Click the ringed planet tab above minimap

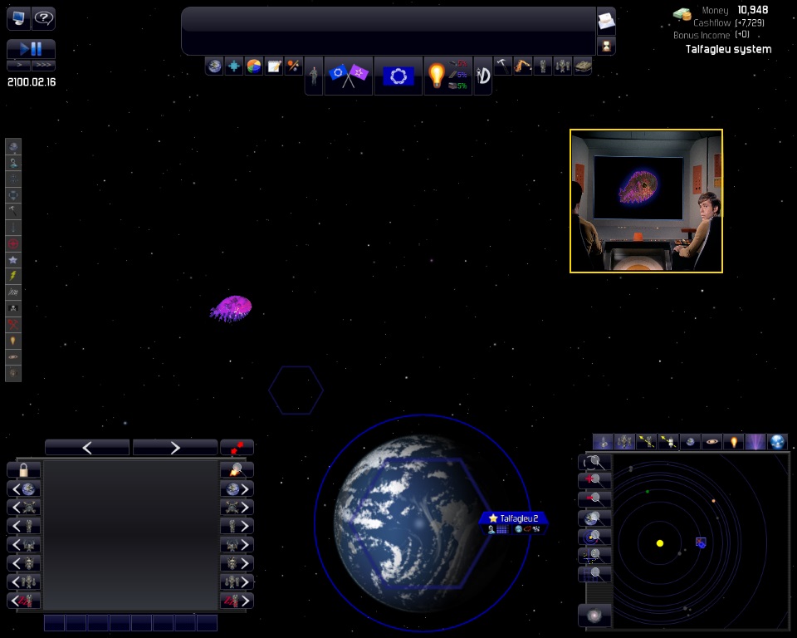pos(712,442)
